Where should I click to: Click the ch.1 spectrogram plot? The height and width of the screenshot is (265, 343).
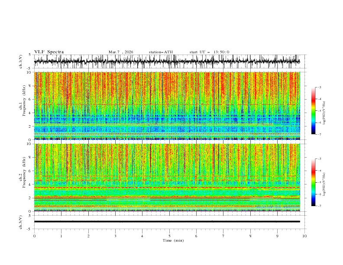point(167,106)
